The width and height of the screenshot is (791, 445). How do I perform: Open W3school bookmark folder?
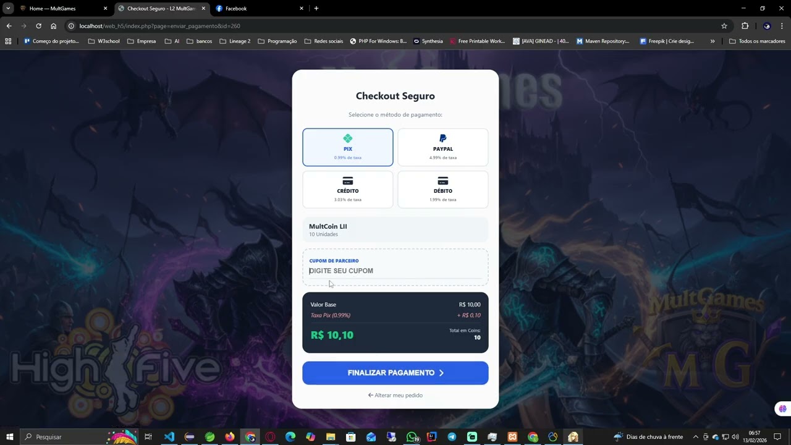point(104,41)
